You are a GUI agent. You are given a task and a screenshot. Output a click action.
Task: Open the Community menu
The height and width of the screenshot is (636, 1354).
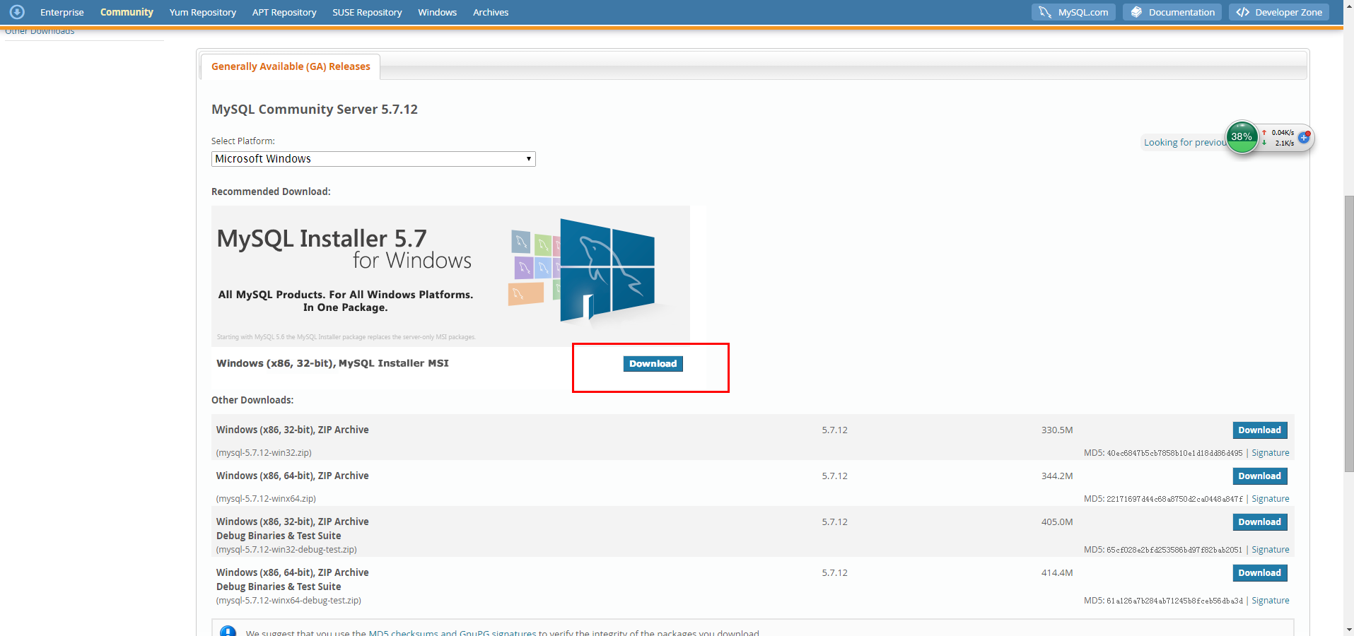pyautogui.click(x=127, y=12)
